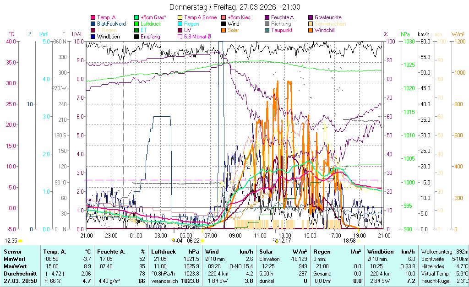Click the Windchill legend square
This screenshot has height=287, width=469.
(311, 30)
